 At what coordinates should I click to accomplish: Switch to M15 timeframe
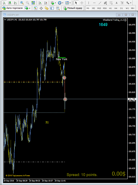coord(99,8)
